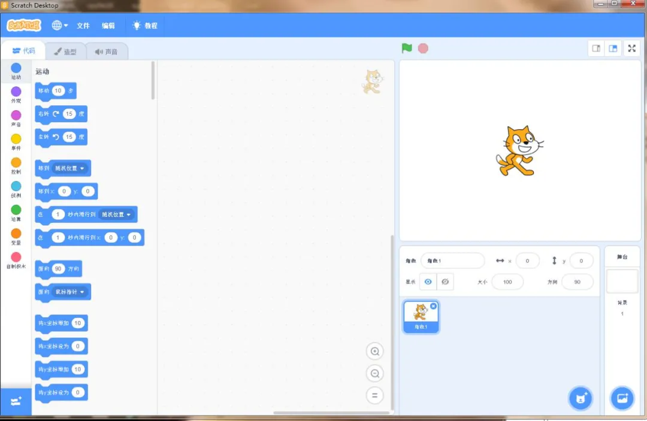The height and width of the screenshot is (421, 647).
Task: Open the add extension button
Action: point(16,401)
